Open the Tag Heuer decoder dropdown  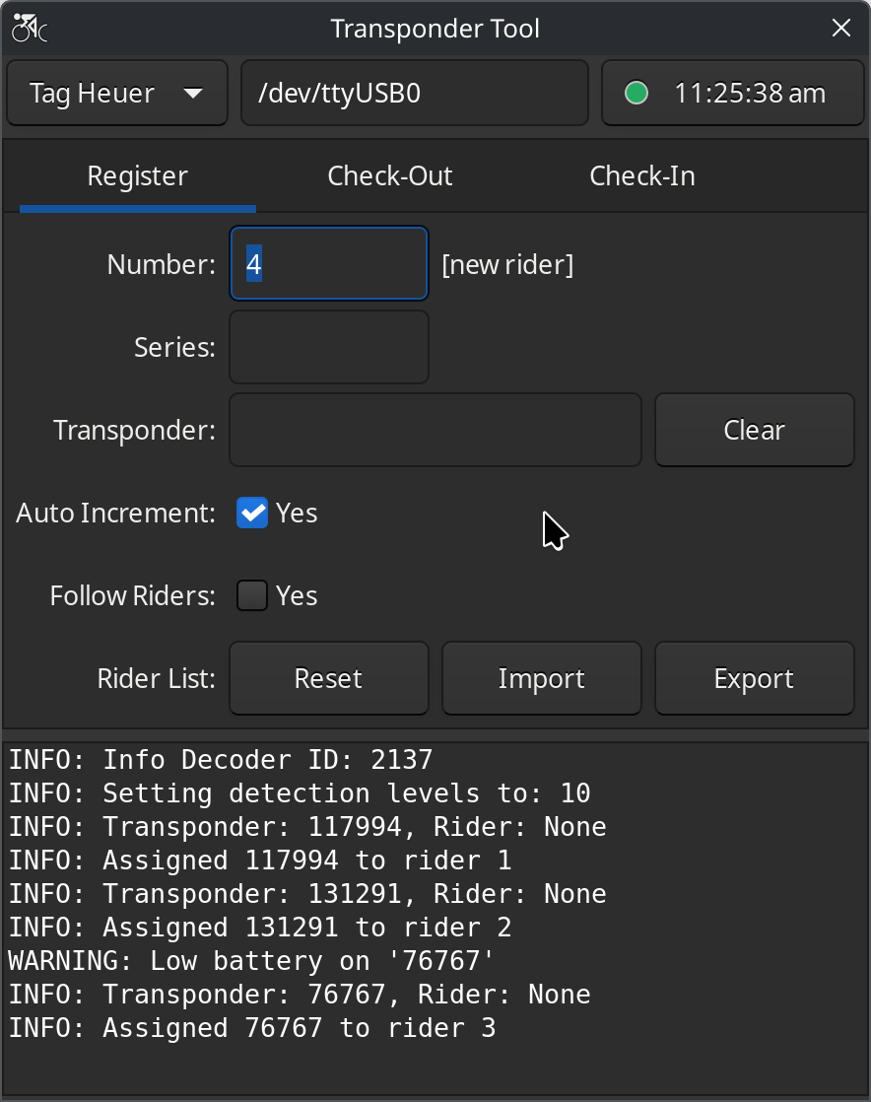117,93
